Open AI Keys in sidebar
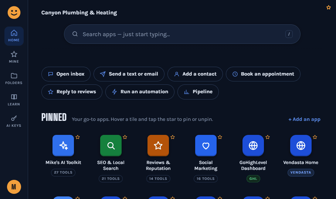 point(14,121)
